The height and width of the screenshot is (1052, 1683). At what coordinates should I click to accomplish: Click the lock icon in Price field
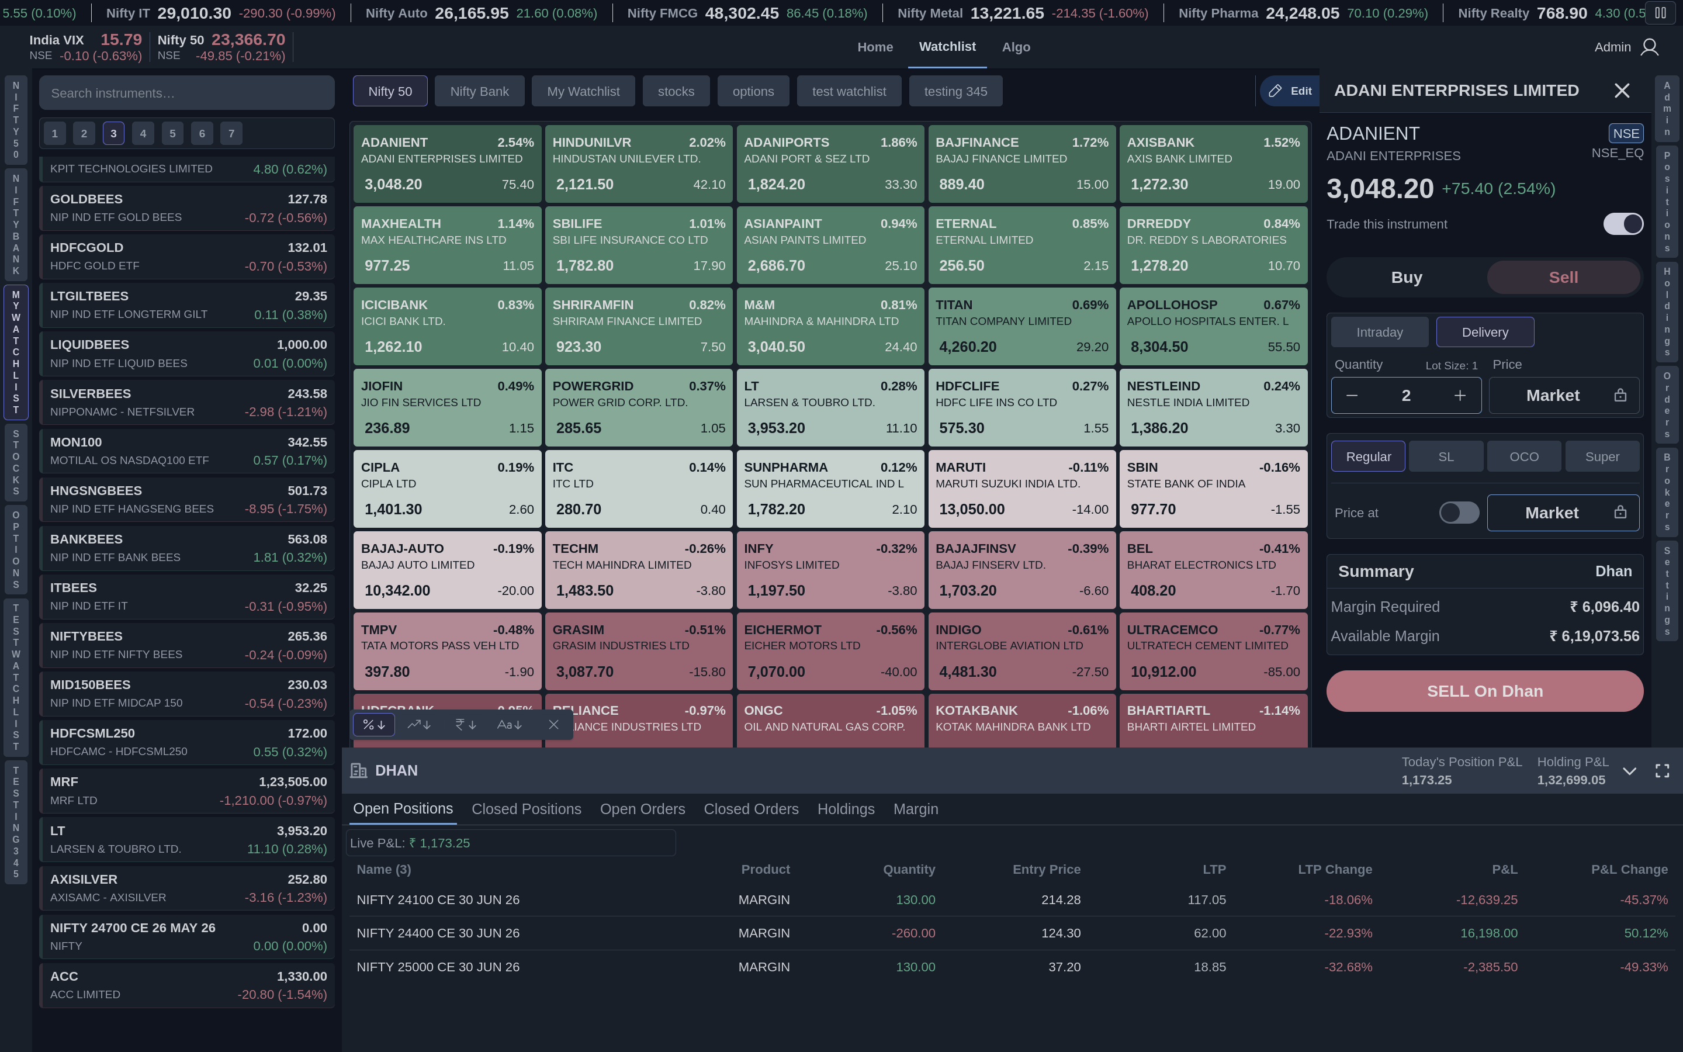pyautogui.click(x=1620, y=395)
